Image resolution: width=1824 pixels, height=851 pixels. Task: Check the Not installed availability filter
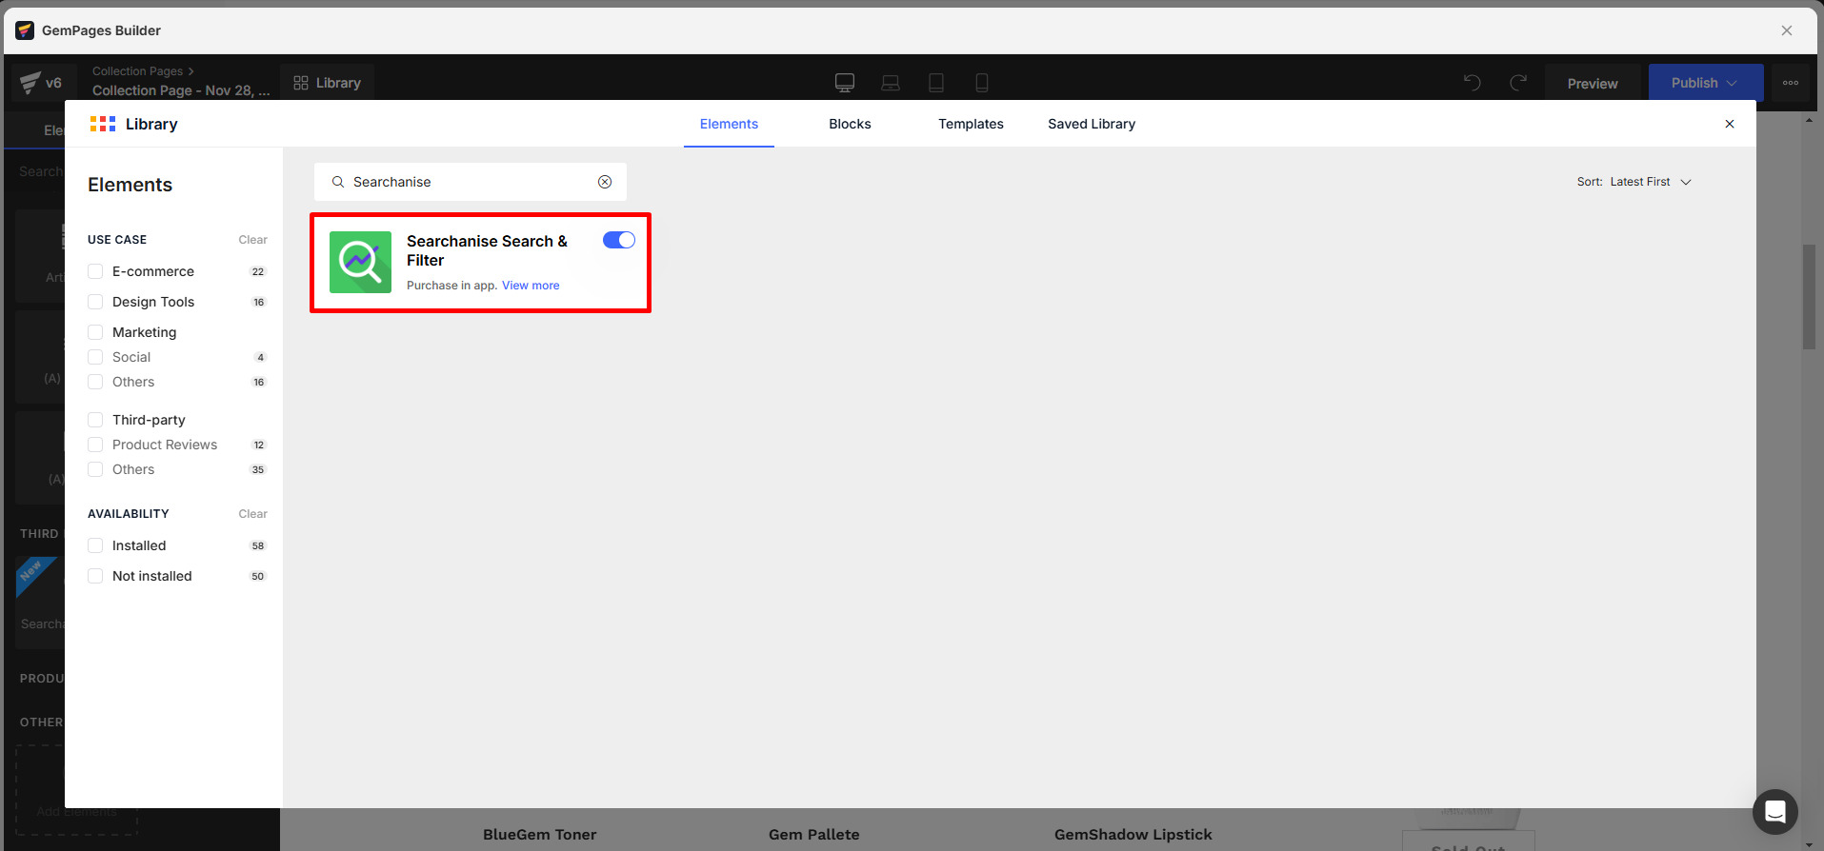(x=95, y=576)
